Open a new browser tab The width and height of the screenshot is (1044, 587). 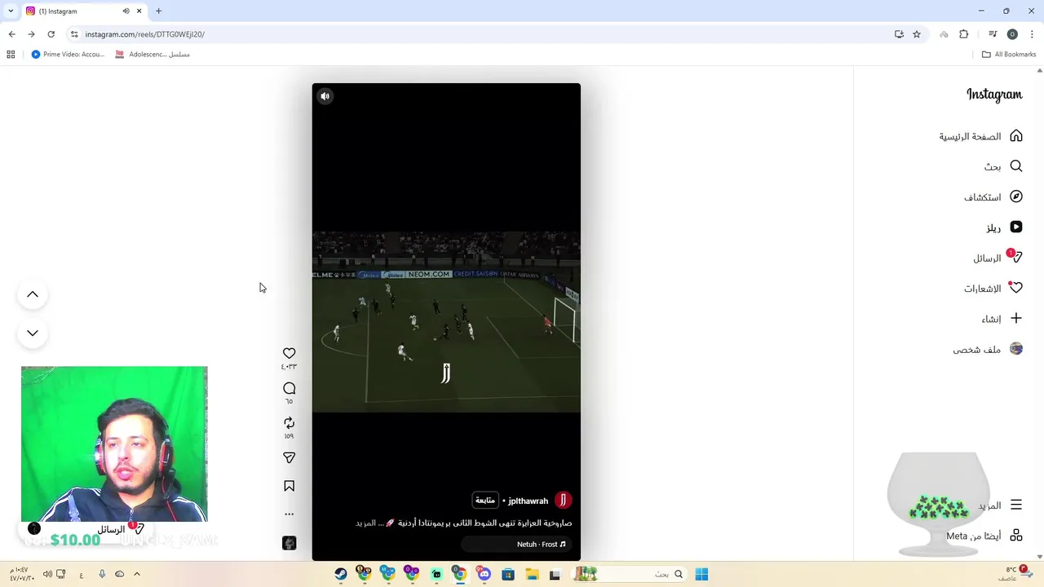click(158, 11)
